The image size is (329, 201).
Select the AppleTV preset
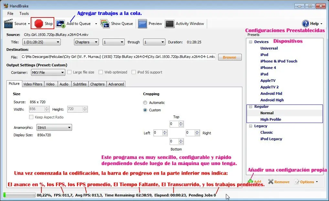(268, 81)
